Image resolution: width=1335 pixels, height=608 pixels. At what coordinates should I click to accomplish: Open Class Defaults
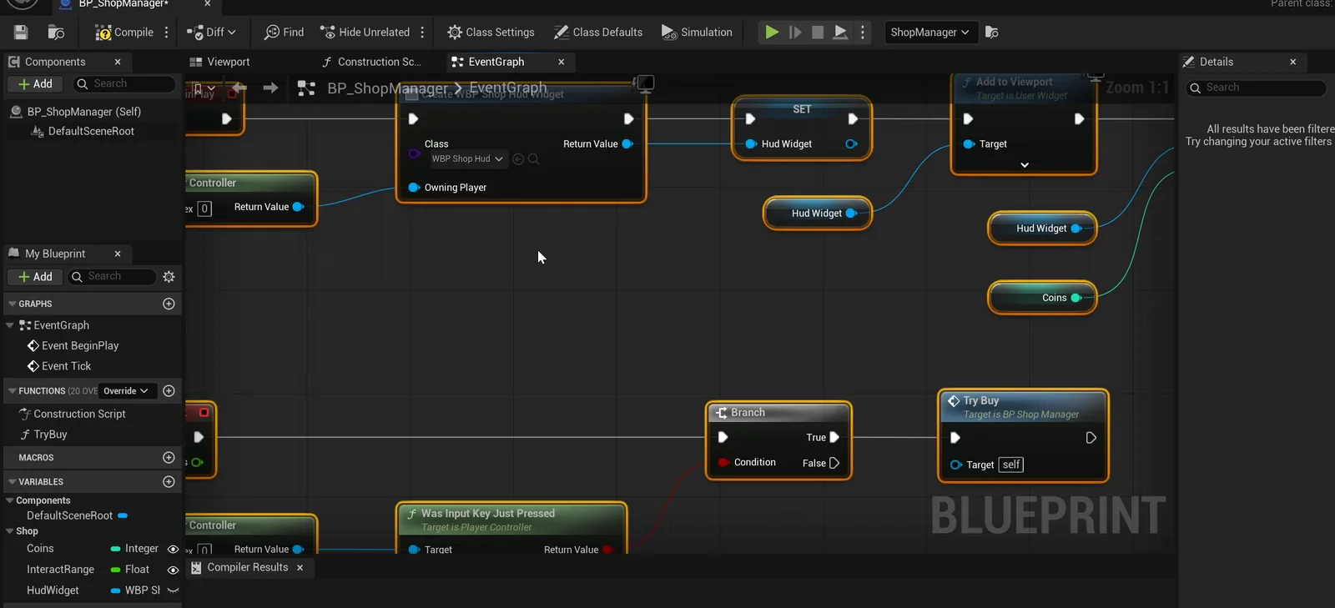[x=598, y=33]
